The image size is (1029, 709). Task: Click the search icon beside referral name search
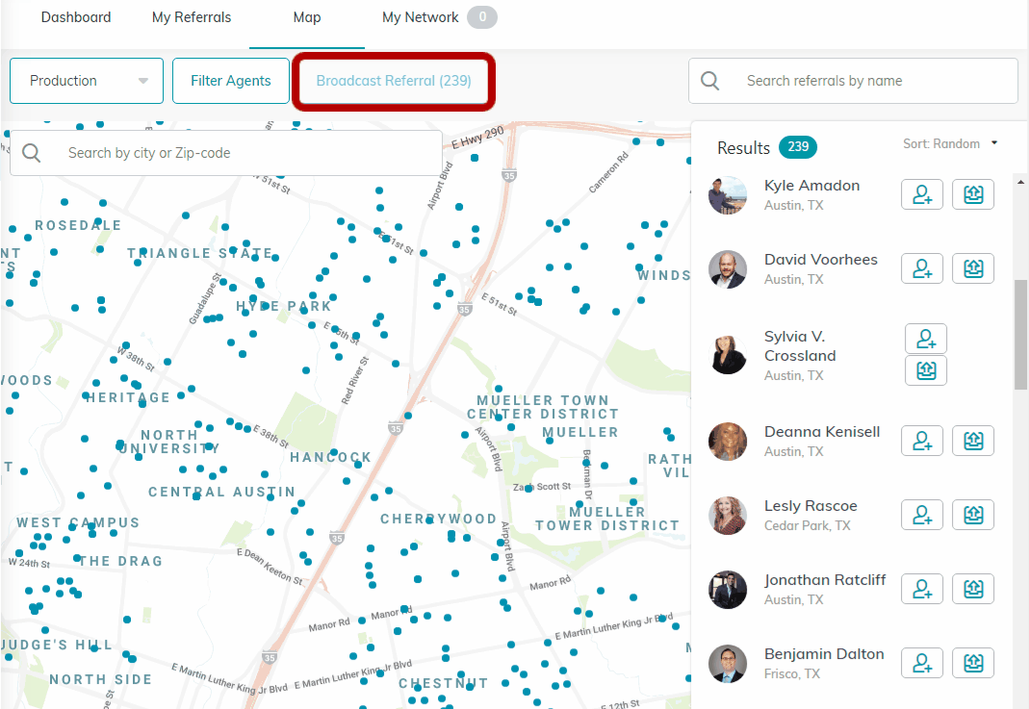tap(710, 80)
